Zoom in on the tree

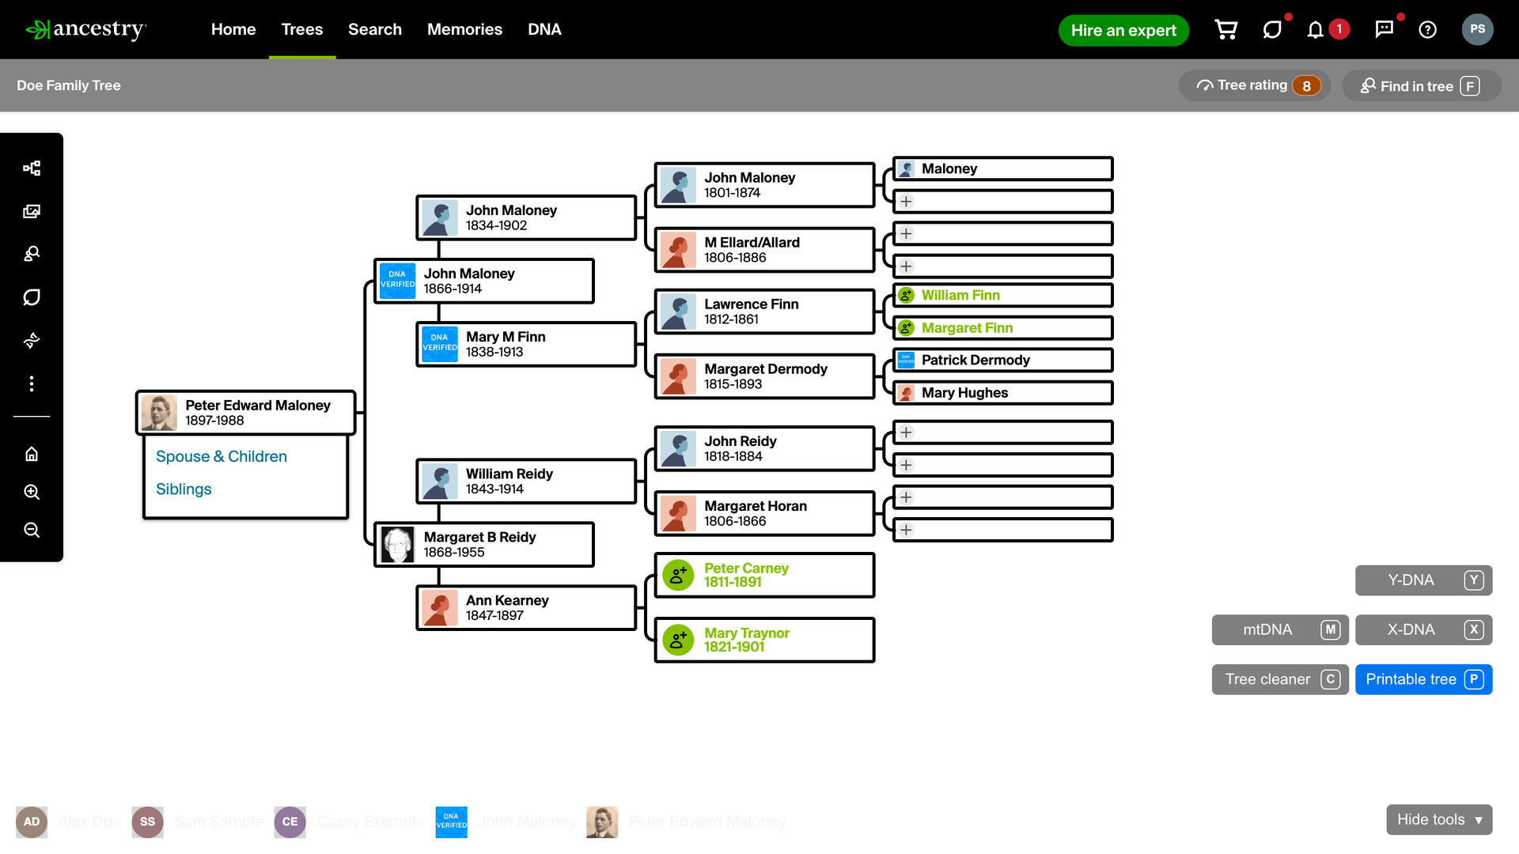pyautogui.click(x=32, y=492)
